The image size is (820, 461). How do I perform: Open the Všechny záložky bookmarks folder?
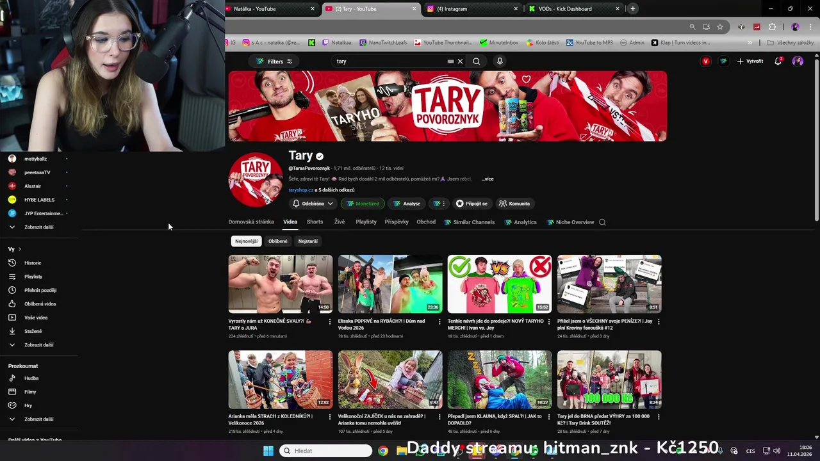pyautogui.click(x=791, y=43)
